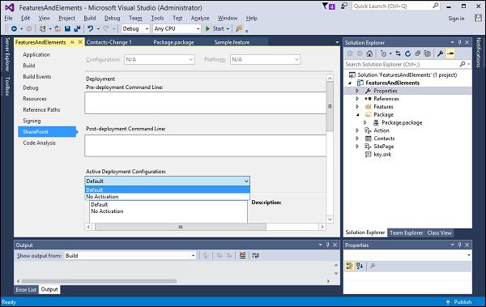Viewport: 486px width, 307px height.
Task: Choose Default in the open dropdown list
Action: pos(168,190)
